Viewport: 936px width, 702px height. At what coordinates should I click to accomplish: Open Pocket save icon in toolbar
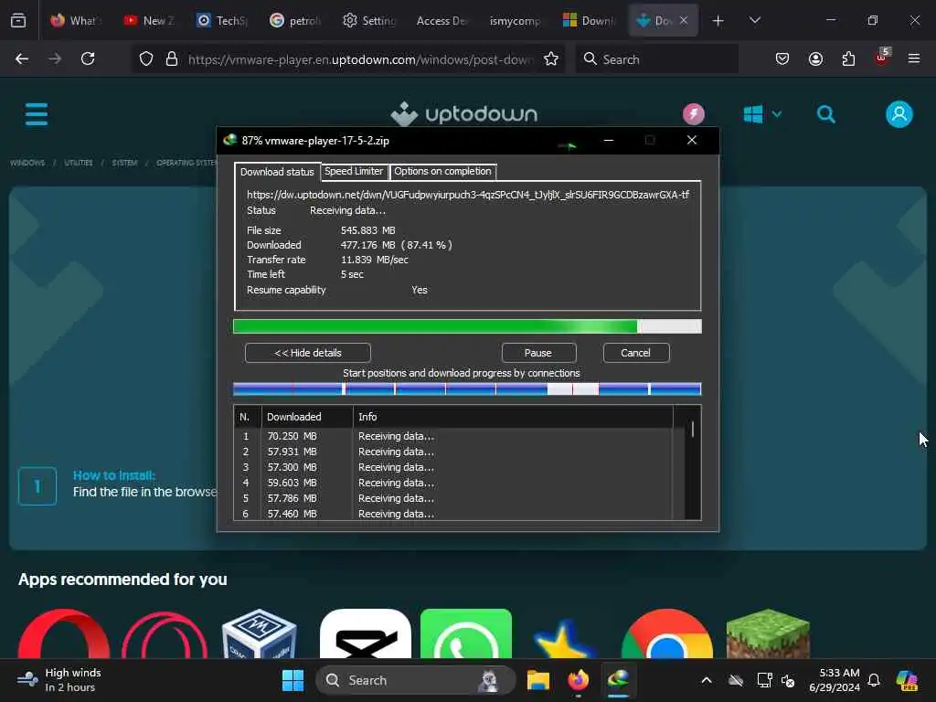pyautogui.click(x=782, y=58)
